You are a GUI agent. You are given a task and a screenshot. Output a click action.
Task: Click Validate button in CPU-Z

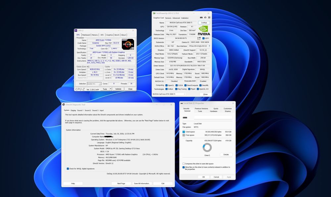(x=118, y=89)
